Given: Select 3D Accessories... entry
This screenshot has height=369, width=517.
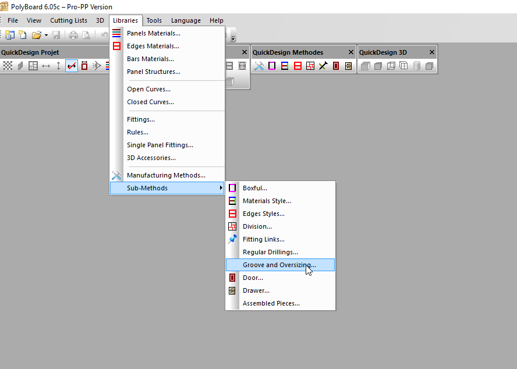Looking at the screenshot, I should (x=167, y=158).
